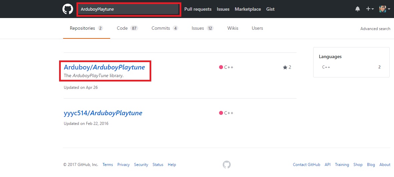
Task: Click the footer GitHub logo mark
Action: click(227, 165)
